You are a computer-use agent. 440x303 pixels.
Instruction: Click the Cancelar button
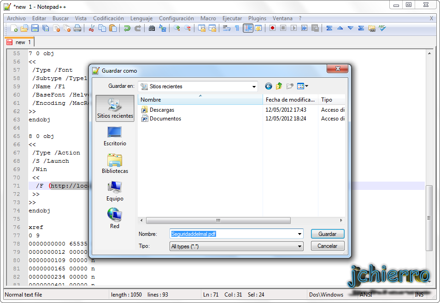tap(328, 246)
